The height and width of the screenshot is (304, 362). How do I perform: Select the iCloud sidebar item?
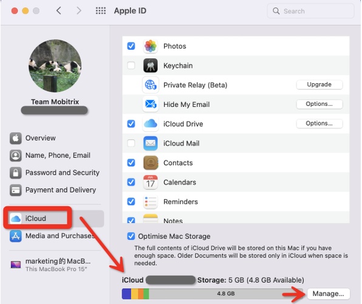(55, 218)
